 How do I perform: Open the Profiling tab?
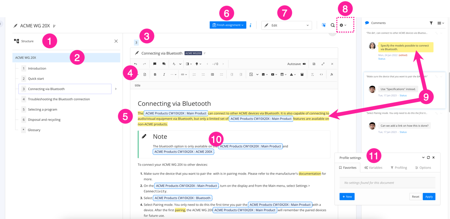(399, 168)
